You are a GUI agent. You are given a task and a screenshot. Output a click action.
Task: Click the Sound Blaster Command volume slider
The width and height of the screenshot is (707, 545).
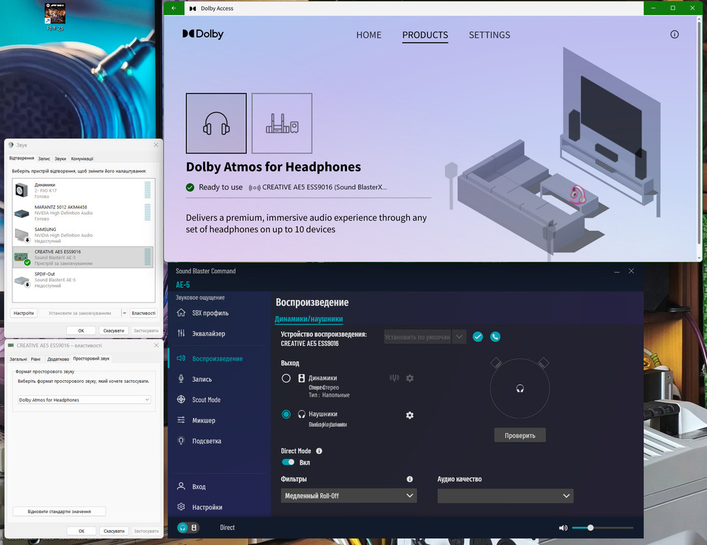click(603, 527)
